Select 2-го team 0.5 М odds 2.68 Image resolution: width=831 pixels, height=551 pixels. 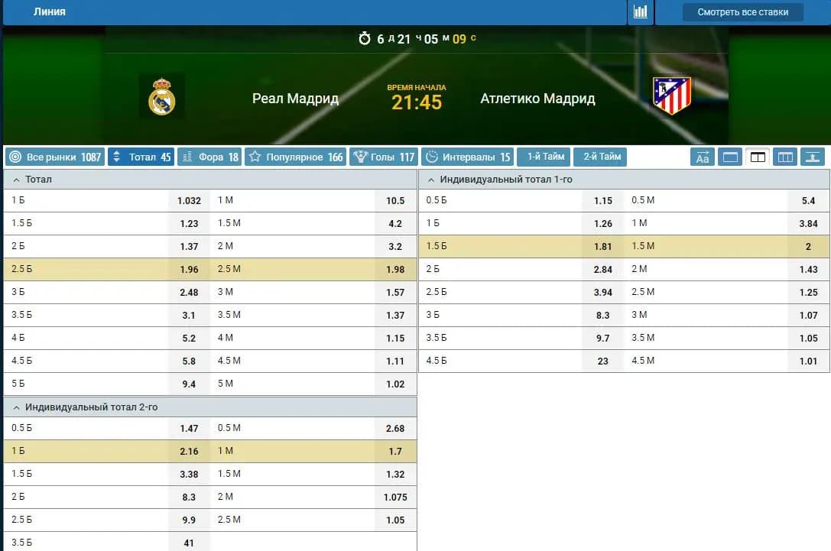[x=395, y=429]
